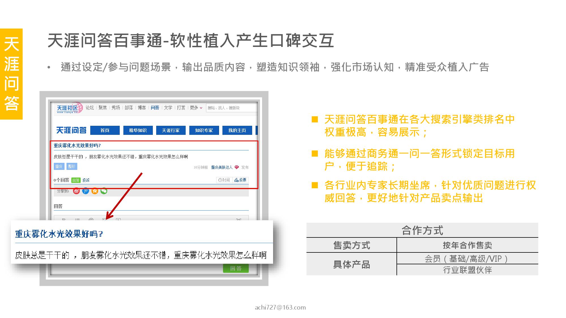Share via blue Tencent Weibo icon
Image resolution: width=566 pixels, height=318 pixels.
coord(85,191)
